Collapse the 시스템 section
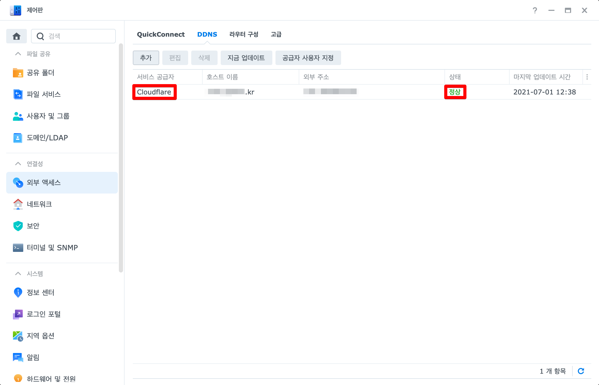The image size is (599, 385). click(18, 274)
